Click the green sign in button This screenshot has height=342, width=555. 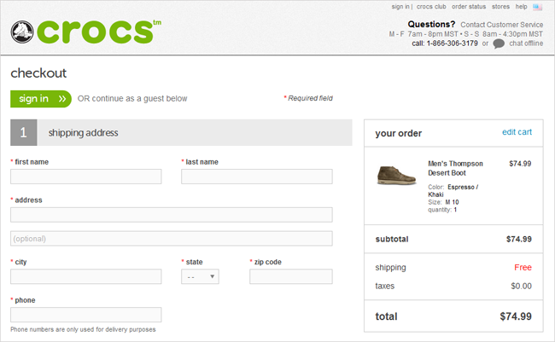coord(40,98)
